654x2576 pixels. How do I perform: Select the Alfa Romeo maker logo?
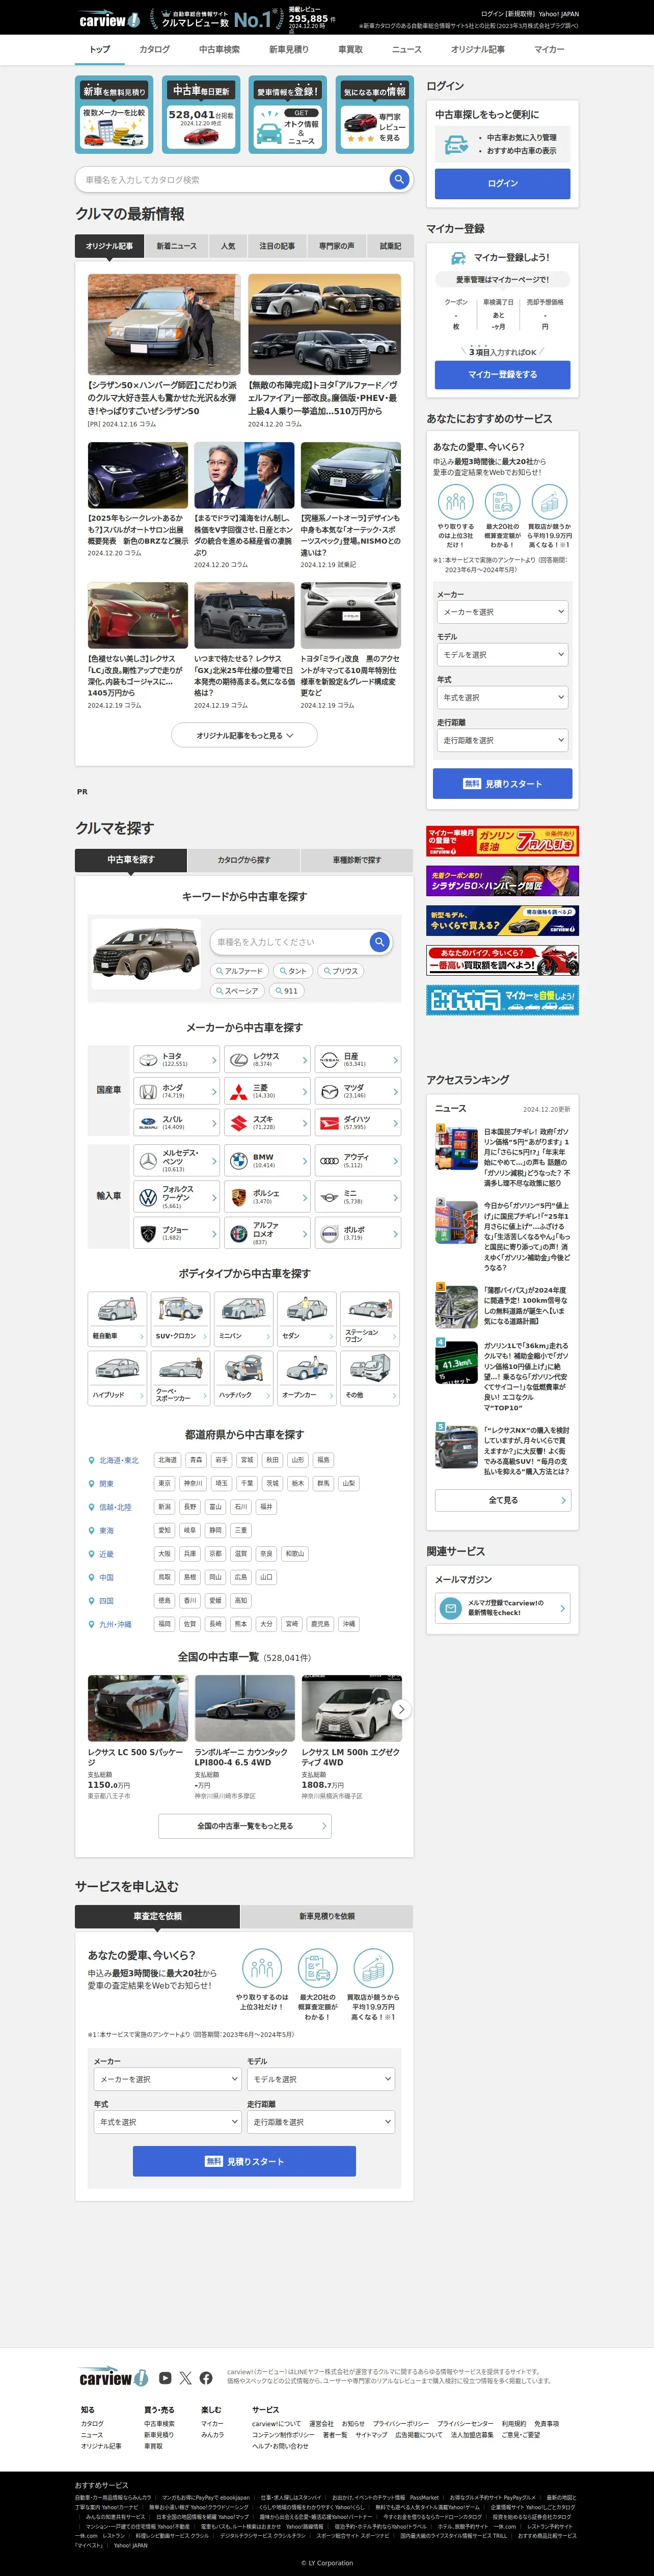pyautogui.click(x=239, y=1233)
